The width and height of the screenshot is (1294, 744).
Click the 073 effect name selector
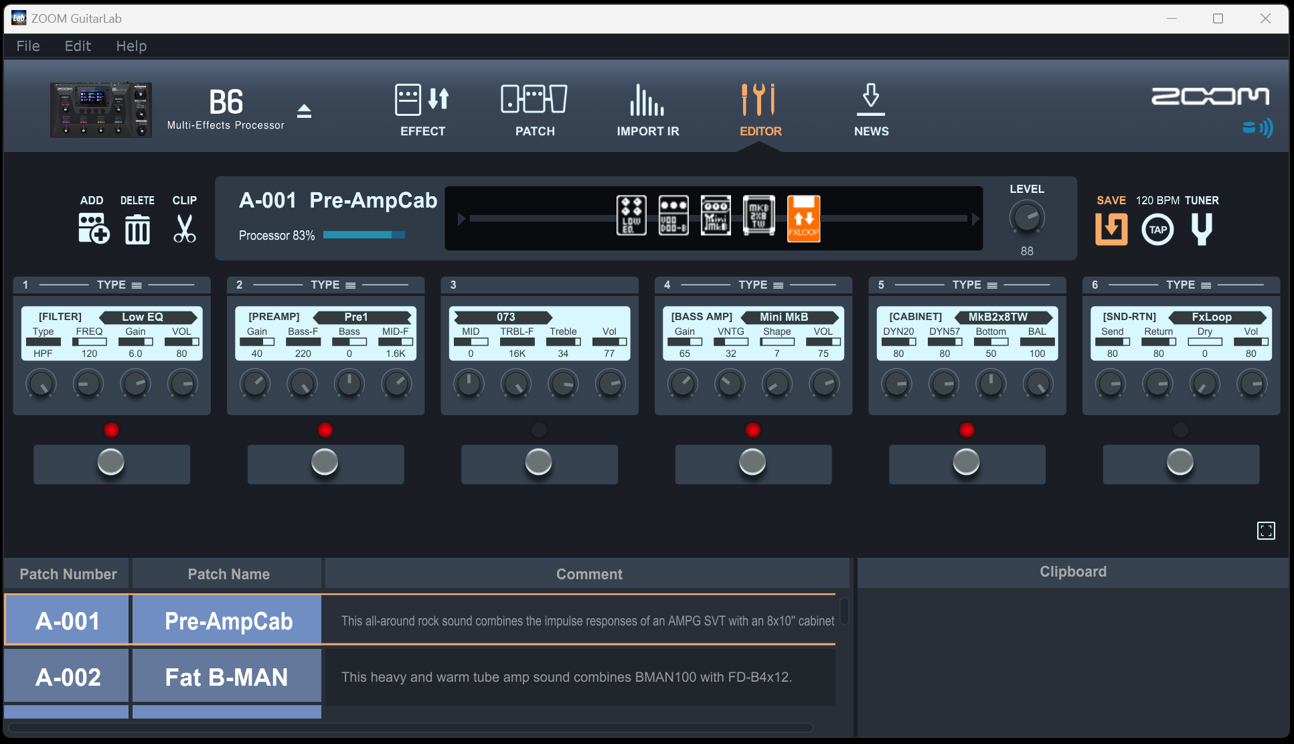click(x=503, y=317)
